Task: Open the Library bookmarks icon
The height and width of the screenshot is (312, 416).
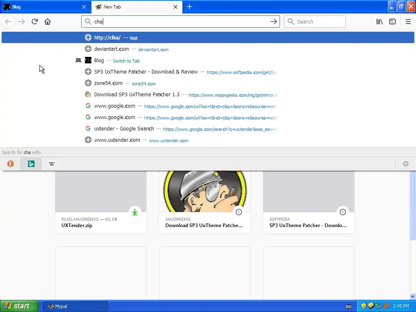Action: point(379,22)
